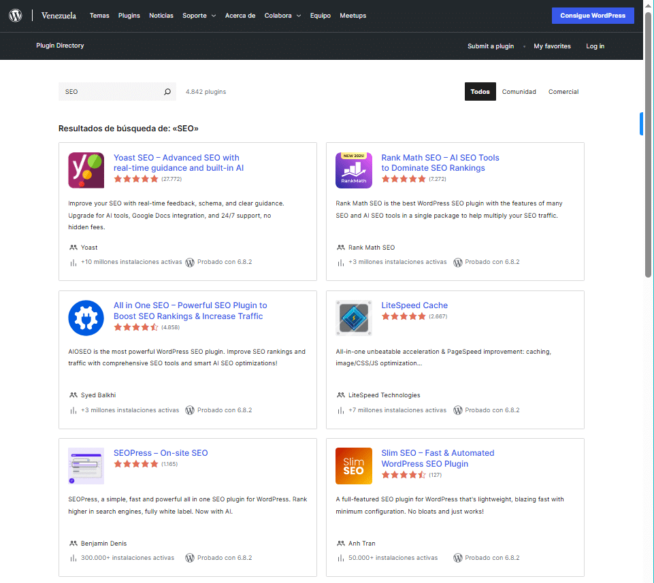Select the Todos filter
654x583 pixels.
pyautogui.click(x=480, y=92)
